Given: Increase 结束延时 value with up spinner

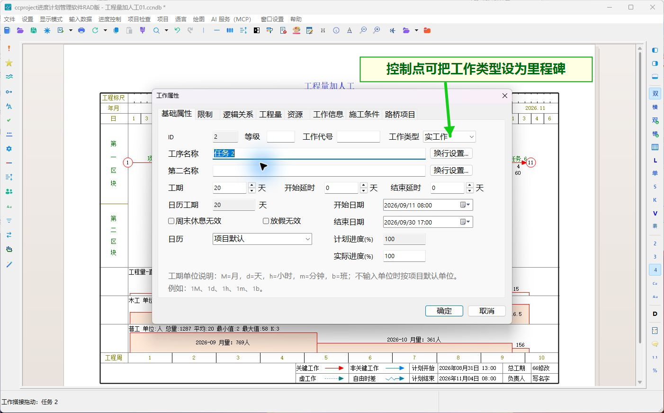Looking at the screenshot, I should (x=470, y=185).
